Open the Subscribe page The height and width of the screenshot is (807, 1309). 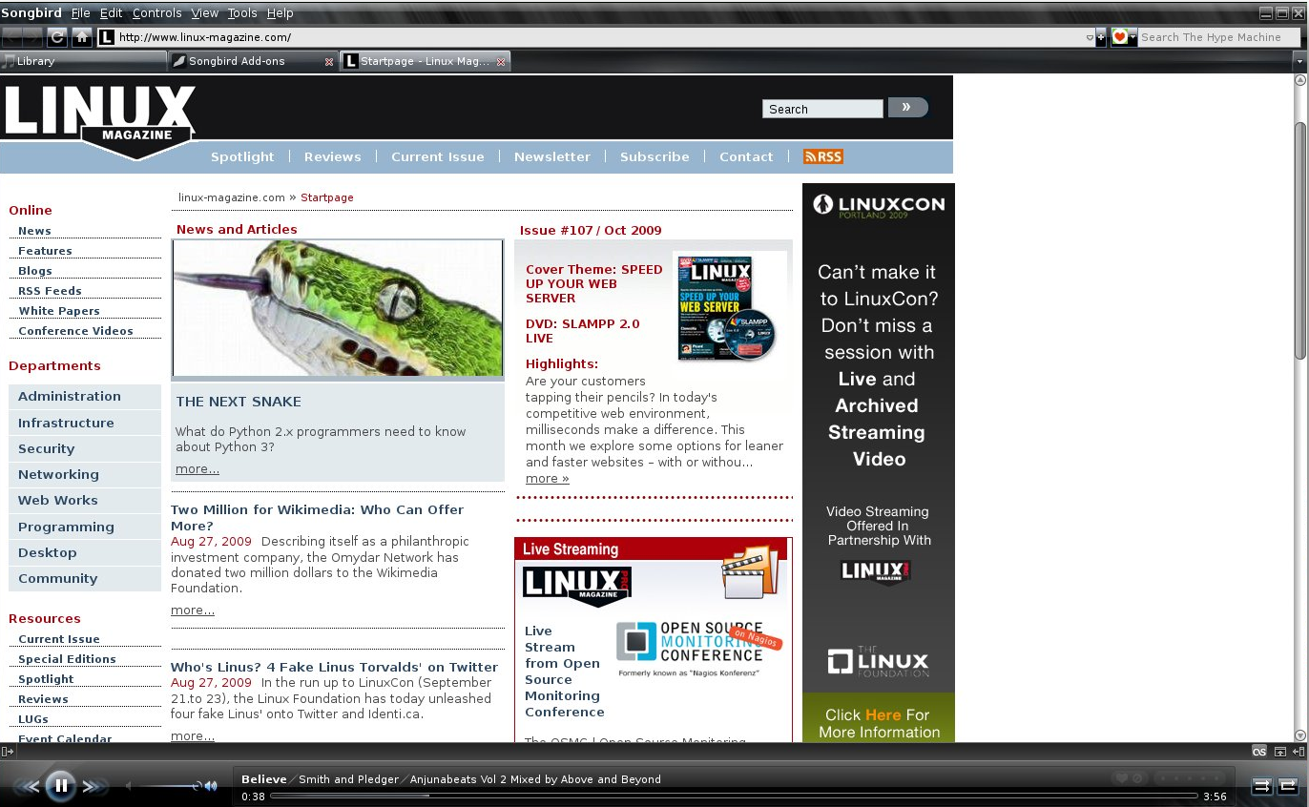click(654, 156)
